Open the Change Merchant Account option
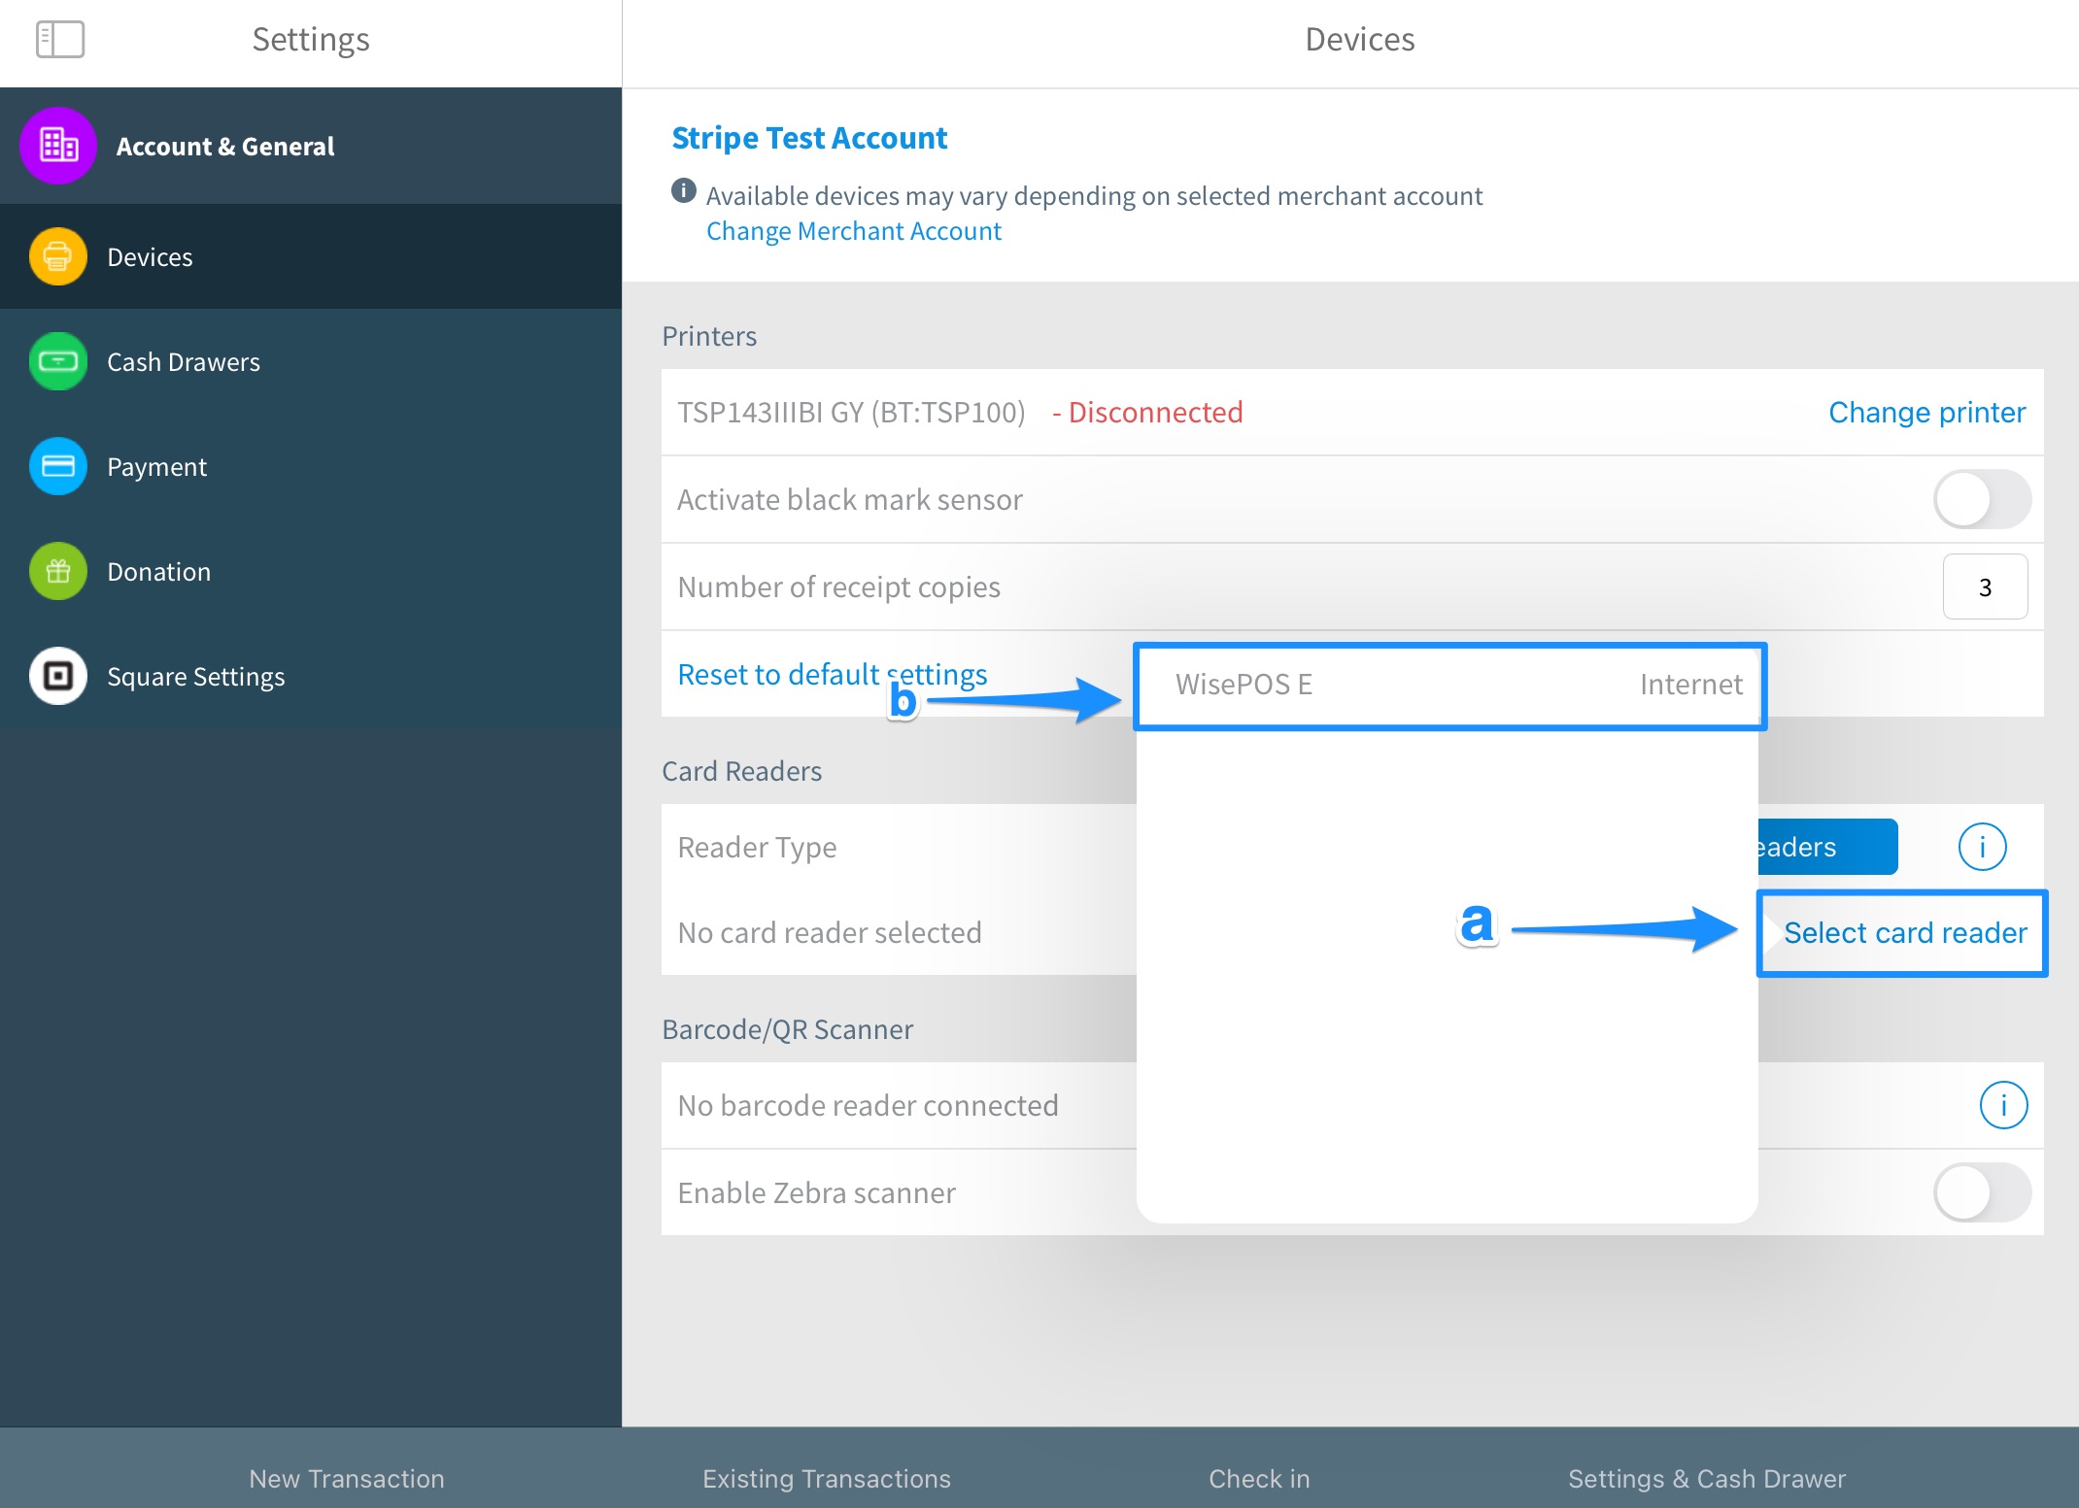Screen dimensions: 2079x1508 (x=853, y=230)
